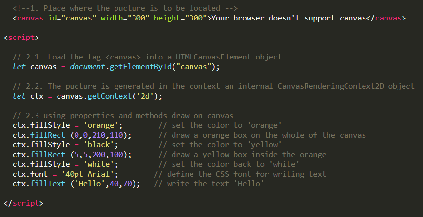Click the comment 'define the CSS font for writing text'
Image resolution: width=423 pixels, height=217 pixels.
(x=240, y=174)
